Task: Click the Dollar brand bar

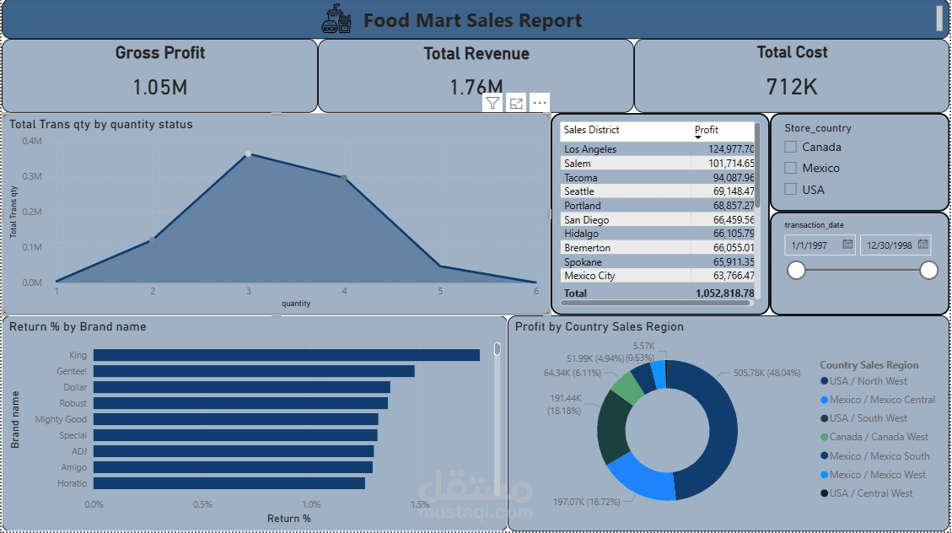Action: click(x=242, y=387)
